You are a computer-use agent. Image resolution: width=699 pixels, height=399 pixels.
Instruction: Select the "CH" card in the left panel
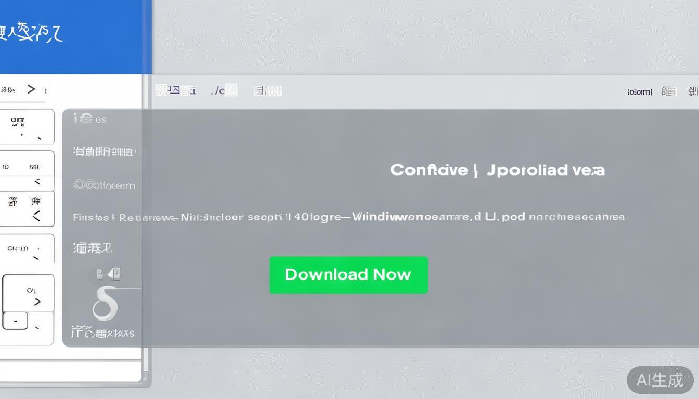click(x=21, y=249)
